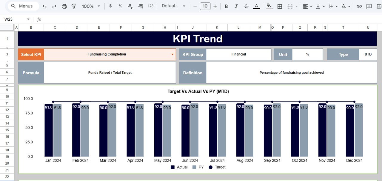Viewport: 382px width, 181px height.
Task: Select Funds Raised / Total Target cell
Action: point(110,73)
